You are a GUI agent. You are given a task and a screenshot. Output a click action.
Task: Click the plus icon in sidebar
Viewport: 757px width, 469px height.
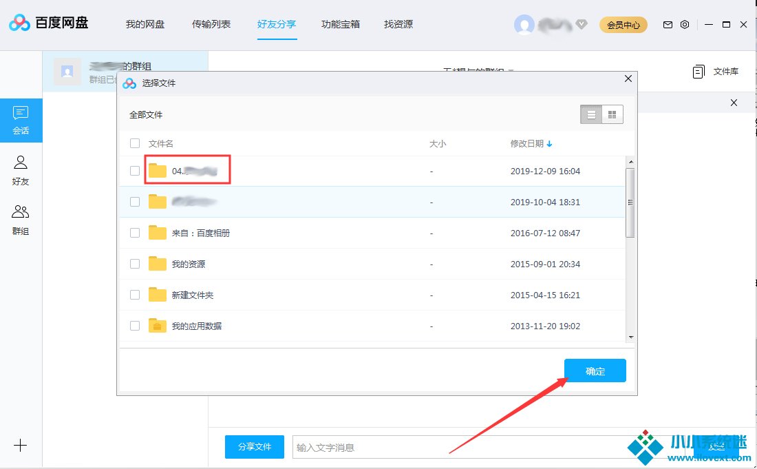tap(21, 446)
